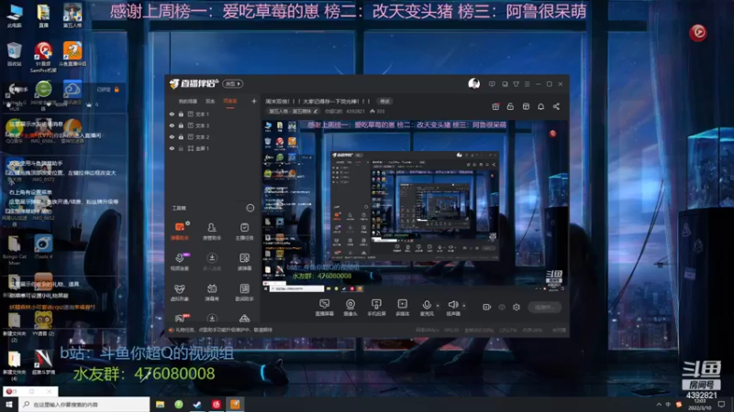The height and width of the screenshot is (412, 734).
Task: Click 修改 to edit the stream title
Action: pyautogui.click(x=384, y=102)
